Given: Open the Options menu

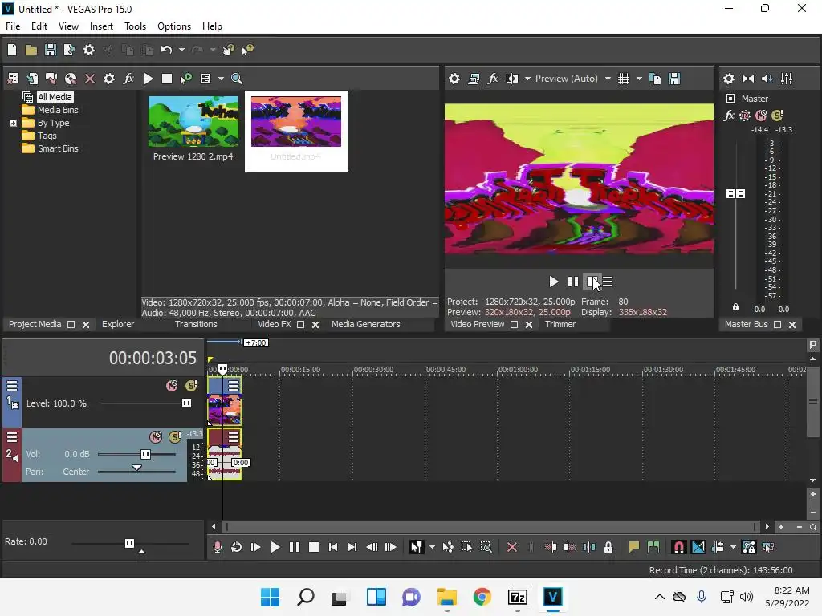Looking at the screenshot, I should click(174, 26).
